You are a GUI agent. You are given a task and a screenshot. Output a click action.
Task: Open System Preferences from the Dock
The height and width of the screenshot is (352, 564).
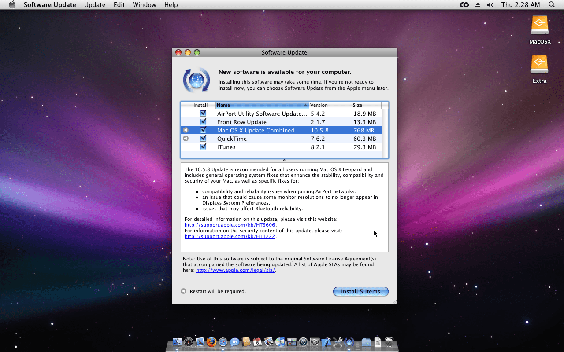tap(314, 341)
